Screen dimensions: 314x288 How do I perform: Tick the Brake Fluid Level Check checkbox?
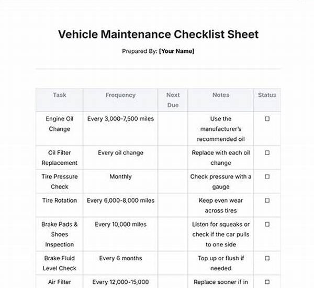[267, 258]
